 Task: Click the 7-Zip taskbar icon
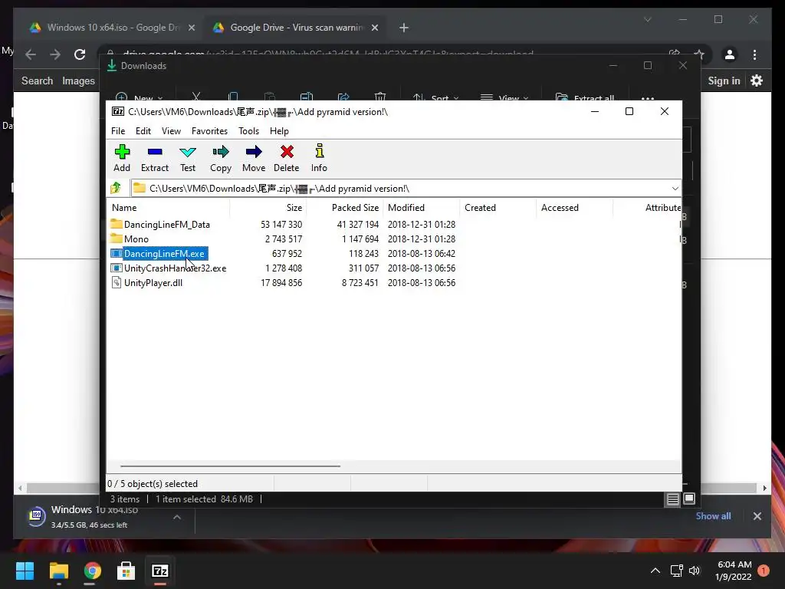pyautogui.click(x=159, y=571)
